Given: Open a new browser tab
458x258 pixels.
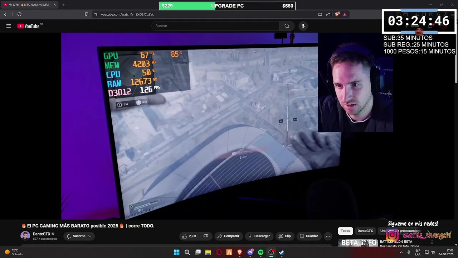Looking at the screenshot, I should pyautogui.click(x=63, y=5).
